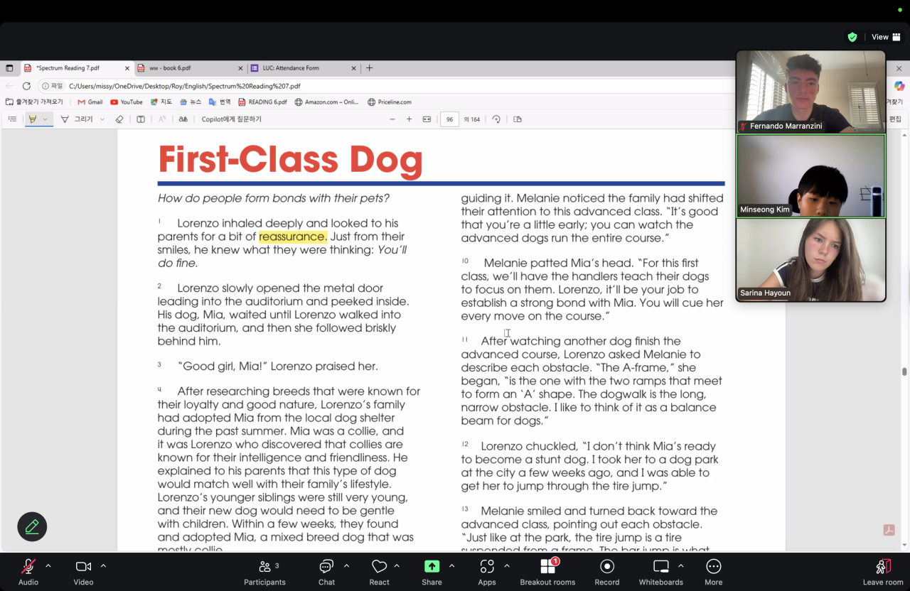The width and height of the screenshot is (910, 591).
Task: Open the READING 6.pdf bookmark
Action: (262, 102)
